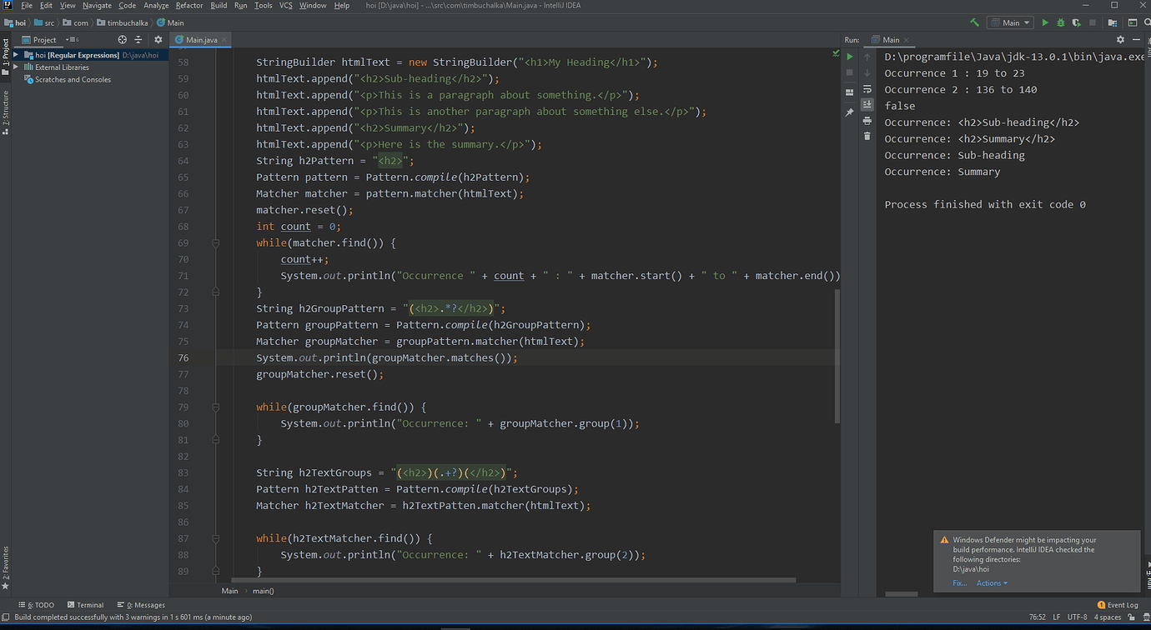Open the Terminal tool window

(86, 604)
